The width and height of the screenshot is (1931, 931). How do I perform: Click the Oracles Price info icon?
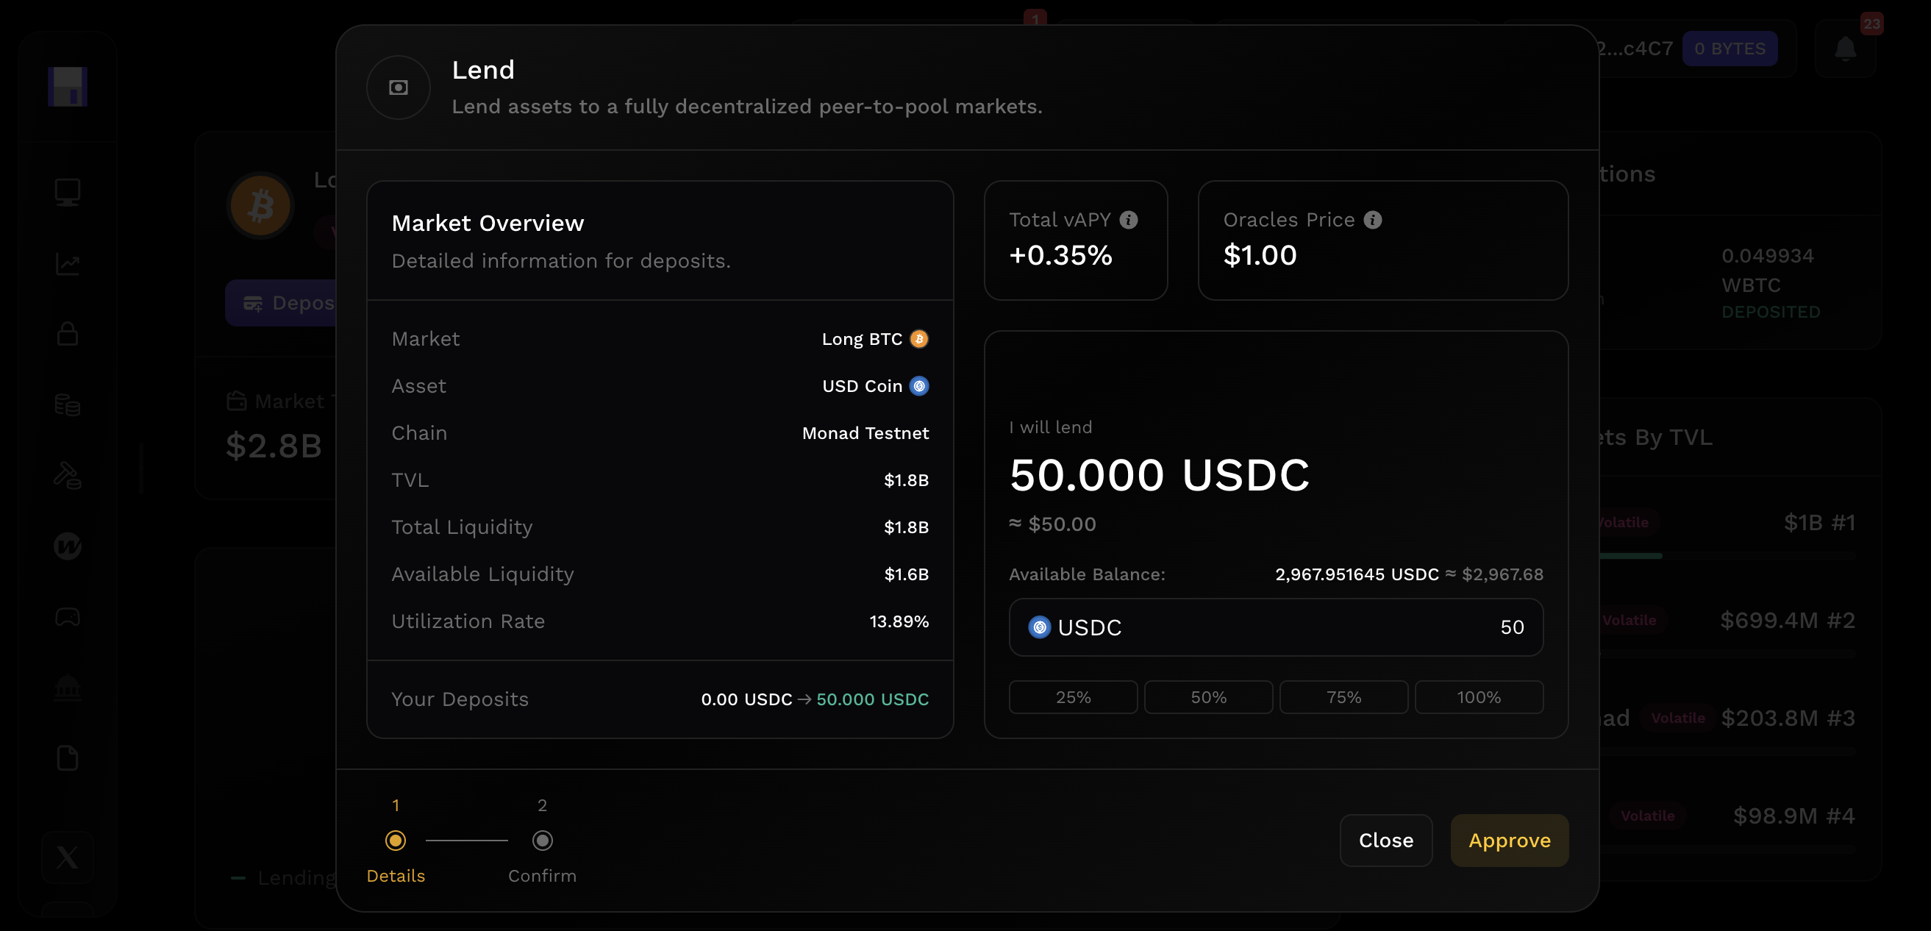coord(1373,220)
